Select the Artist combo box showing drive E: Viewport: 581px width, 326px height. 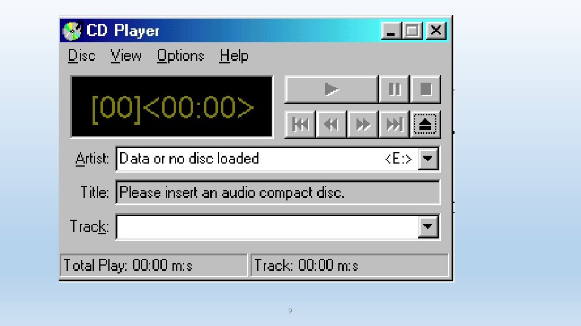tap(278, 159)
